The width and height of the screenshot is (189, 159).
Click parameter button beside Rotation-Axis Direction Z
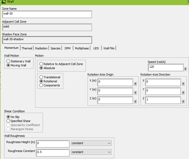tap(183, 102)
